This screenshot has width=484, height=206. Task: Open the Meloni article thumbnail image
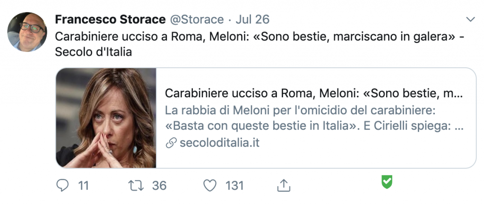tap(106, 118)
